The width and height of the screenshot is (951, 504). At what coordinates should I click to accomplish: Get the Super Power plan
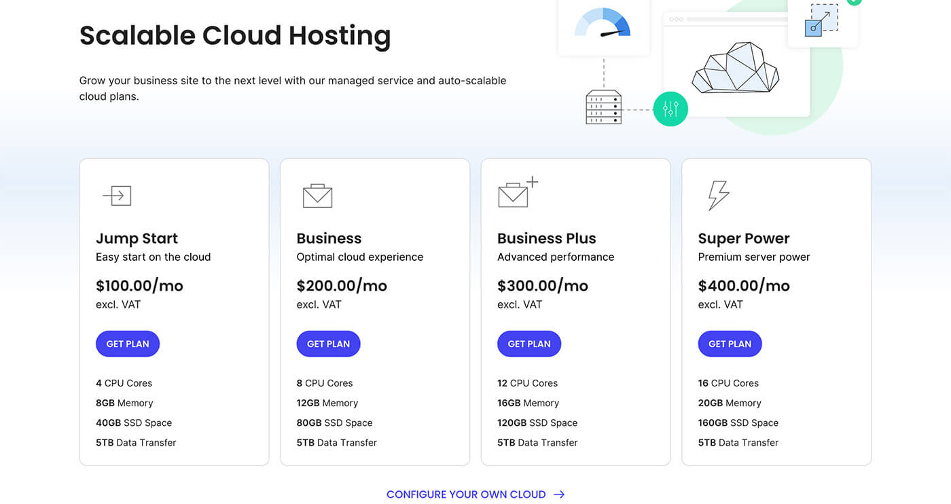point(730,344)
